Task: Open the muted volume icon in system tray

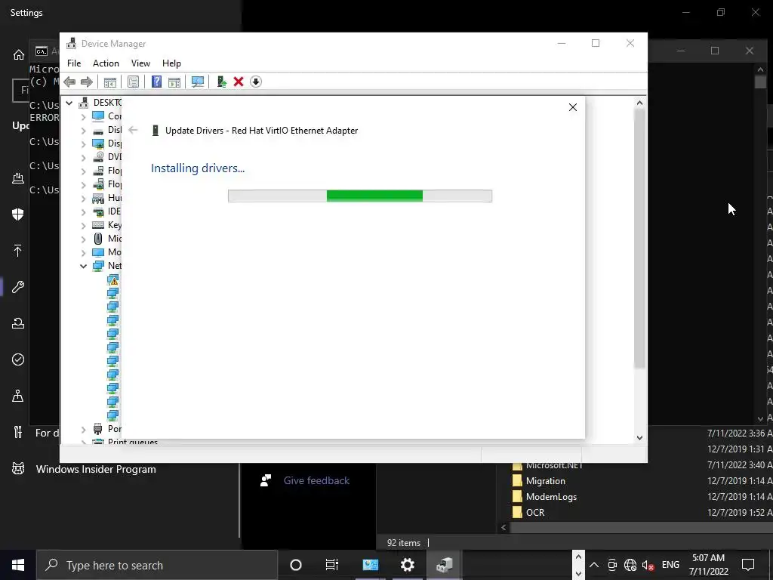Action: [648, 565]
